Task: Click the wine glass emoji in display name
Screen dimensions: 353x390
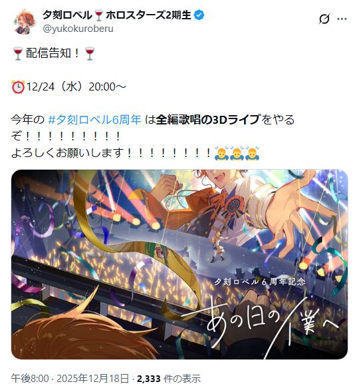Action: coord(99,16)
